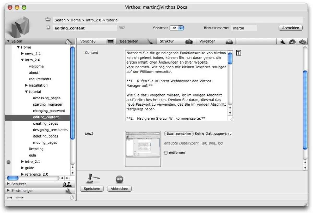Click the refresh arrow icon below sidebar
Screen dimensions: 313x213
(72, 198)
